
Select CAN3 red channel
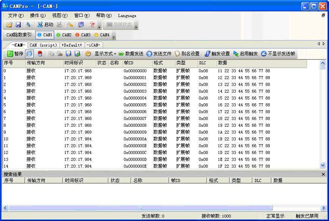[83, 35]
